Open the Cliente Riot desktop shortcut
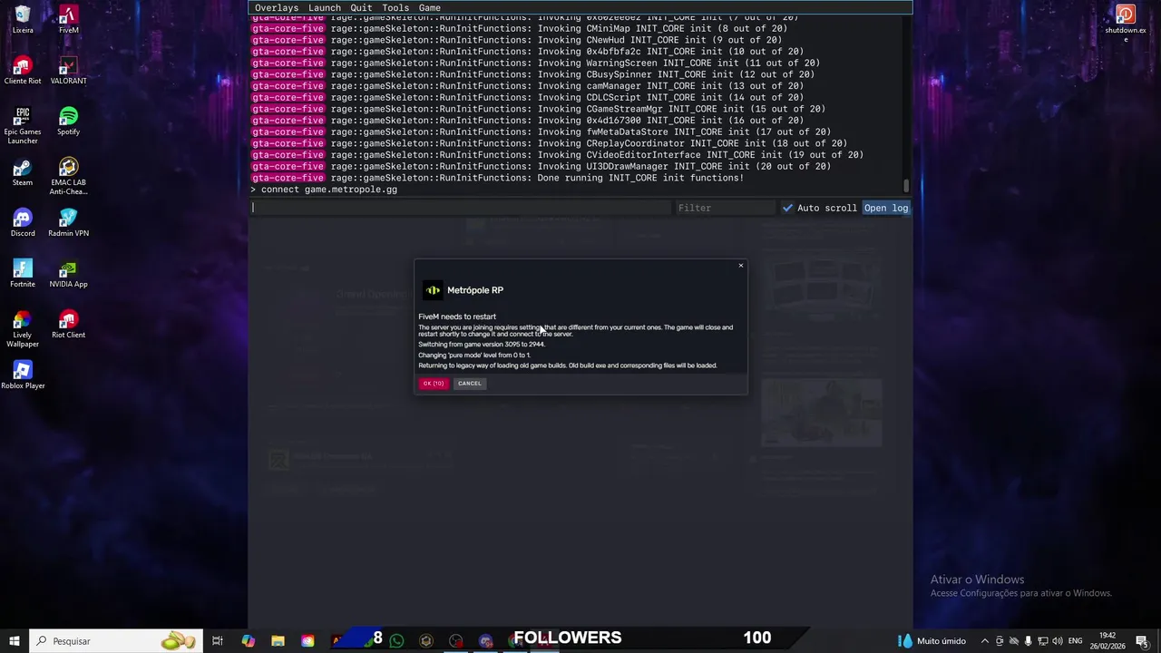 tap(23, 71)
